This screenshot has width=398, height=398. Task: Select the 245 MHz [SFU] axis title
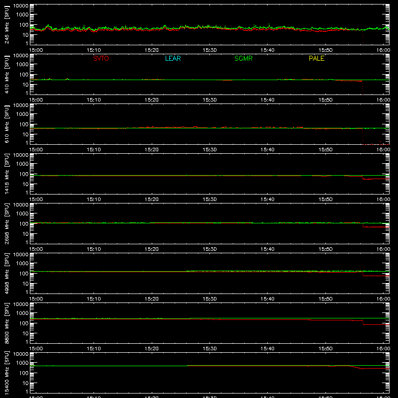6,24
